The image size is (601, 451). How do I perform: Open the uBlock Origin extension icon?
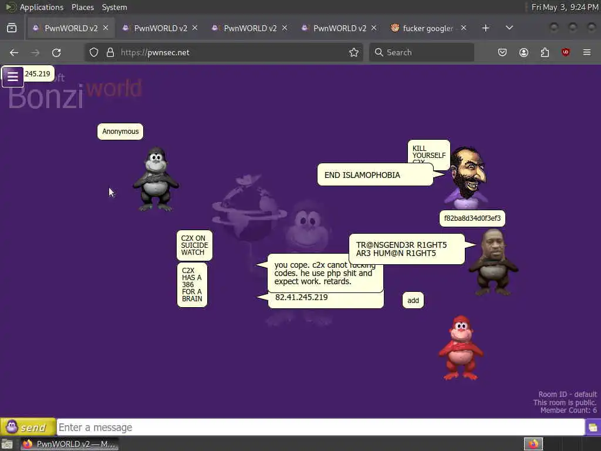coord(566,52)
